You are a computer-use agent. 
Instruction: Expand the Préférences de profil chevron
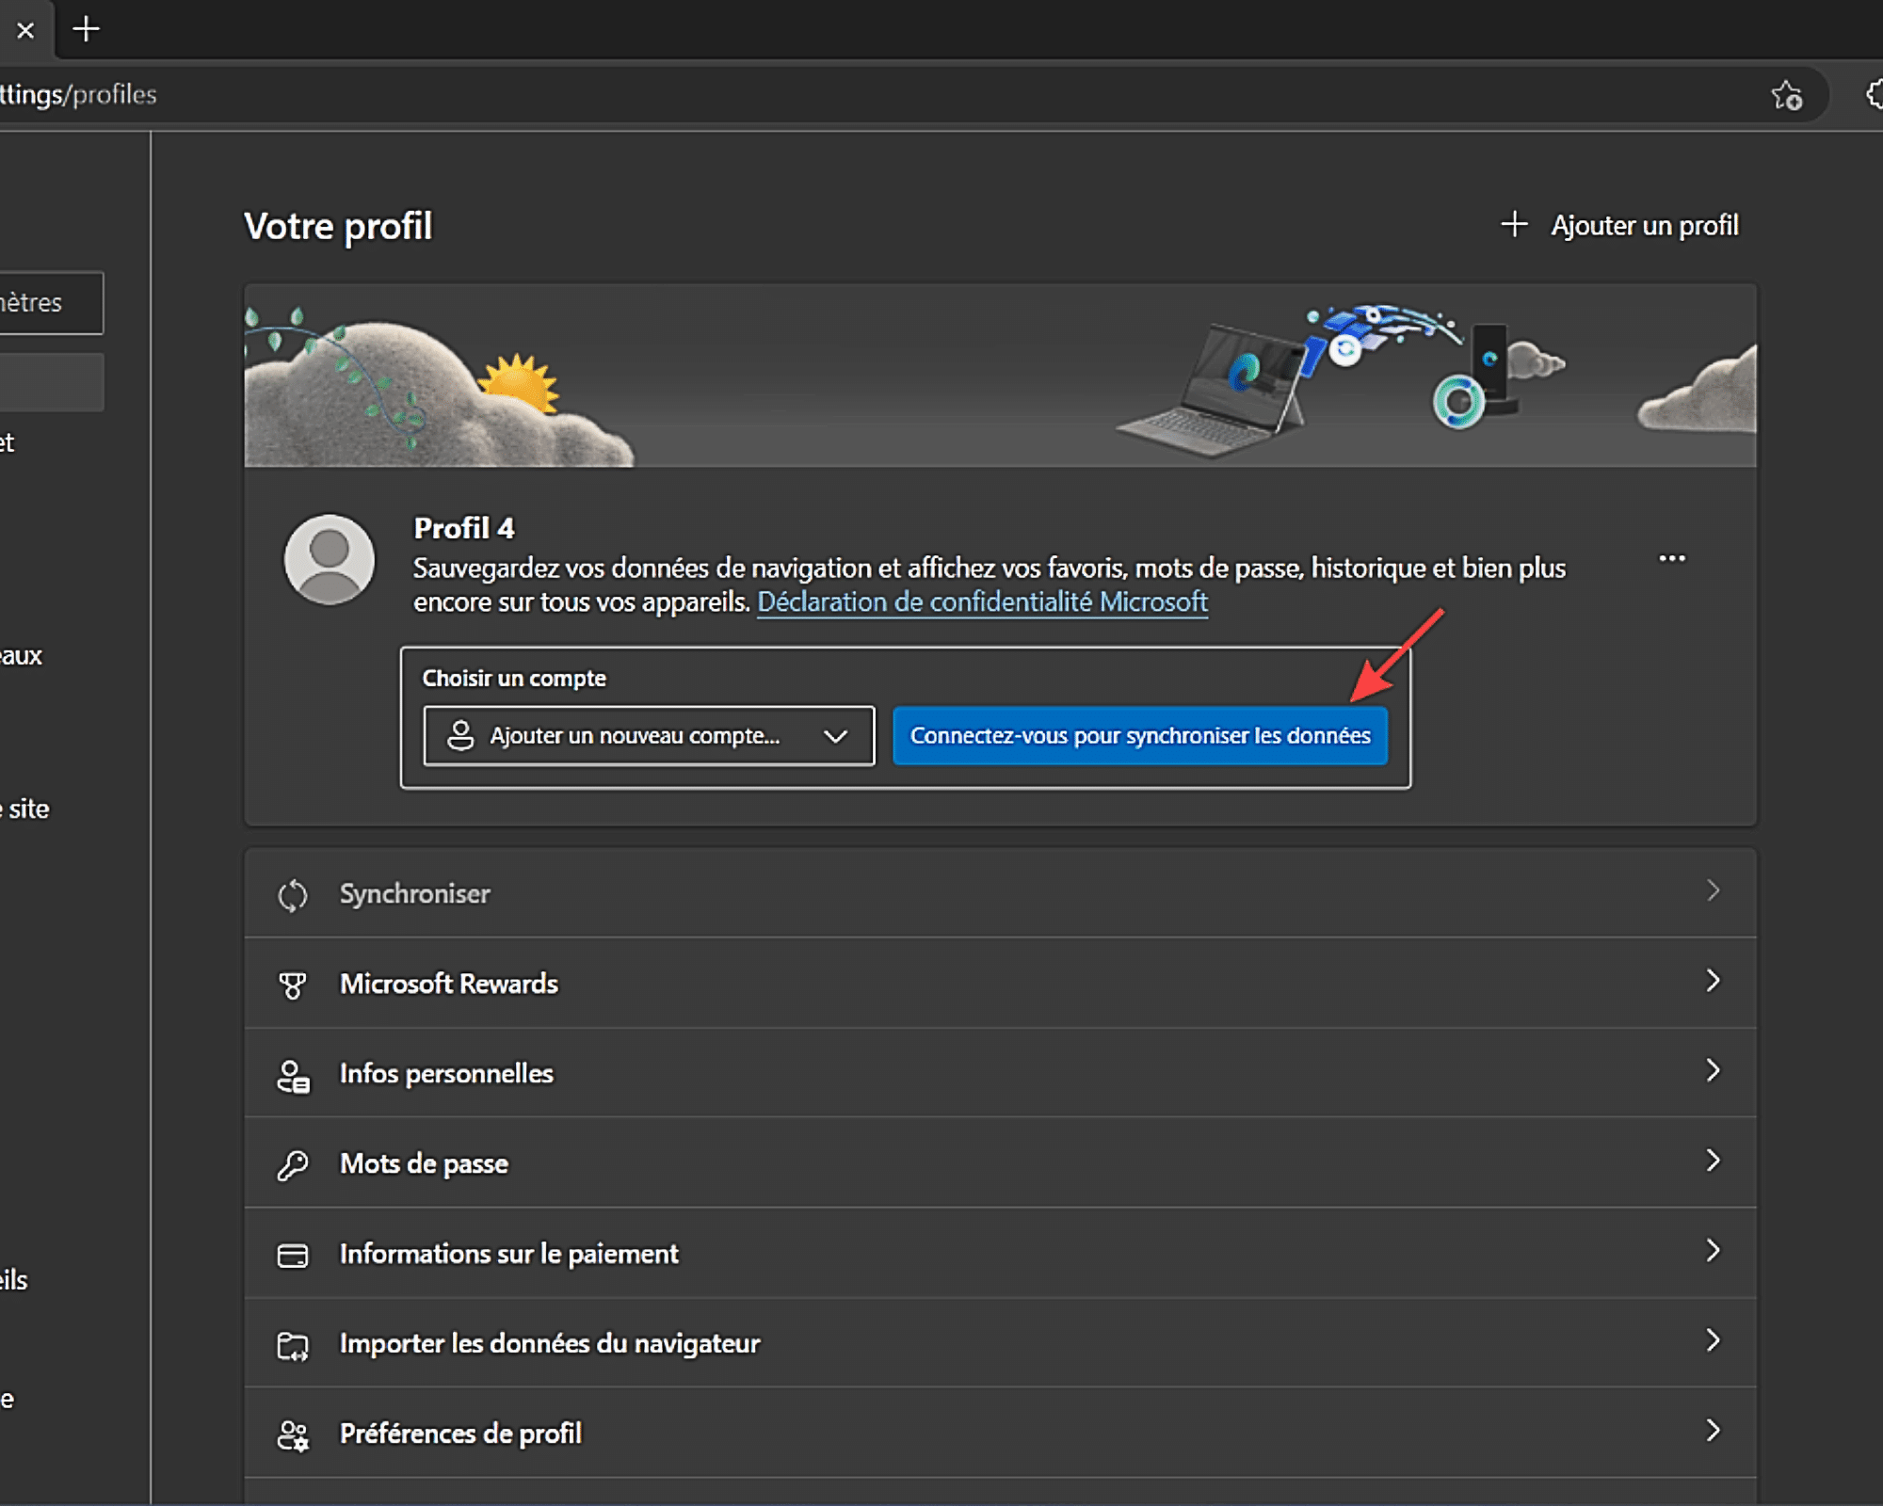[x=1714, y=1431]
